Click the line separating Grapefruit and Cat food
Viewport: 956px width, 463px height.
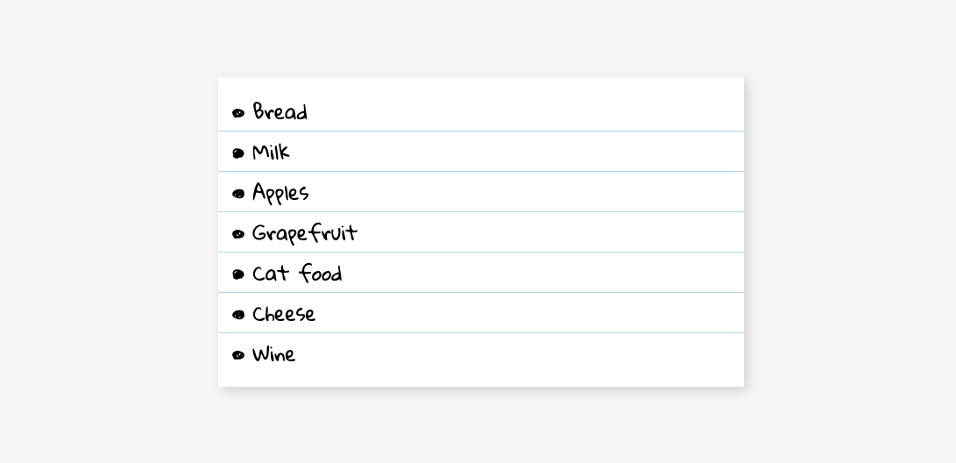(481, 253)
